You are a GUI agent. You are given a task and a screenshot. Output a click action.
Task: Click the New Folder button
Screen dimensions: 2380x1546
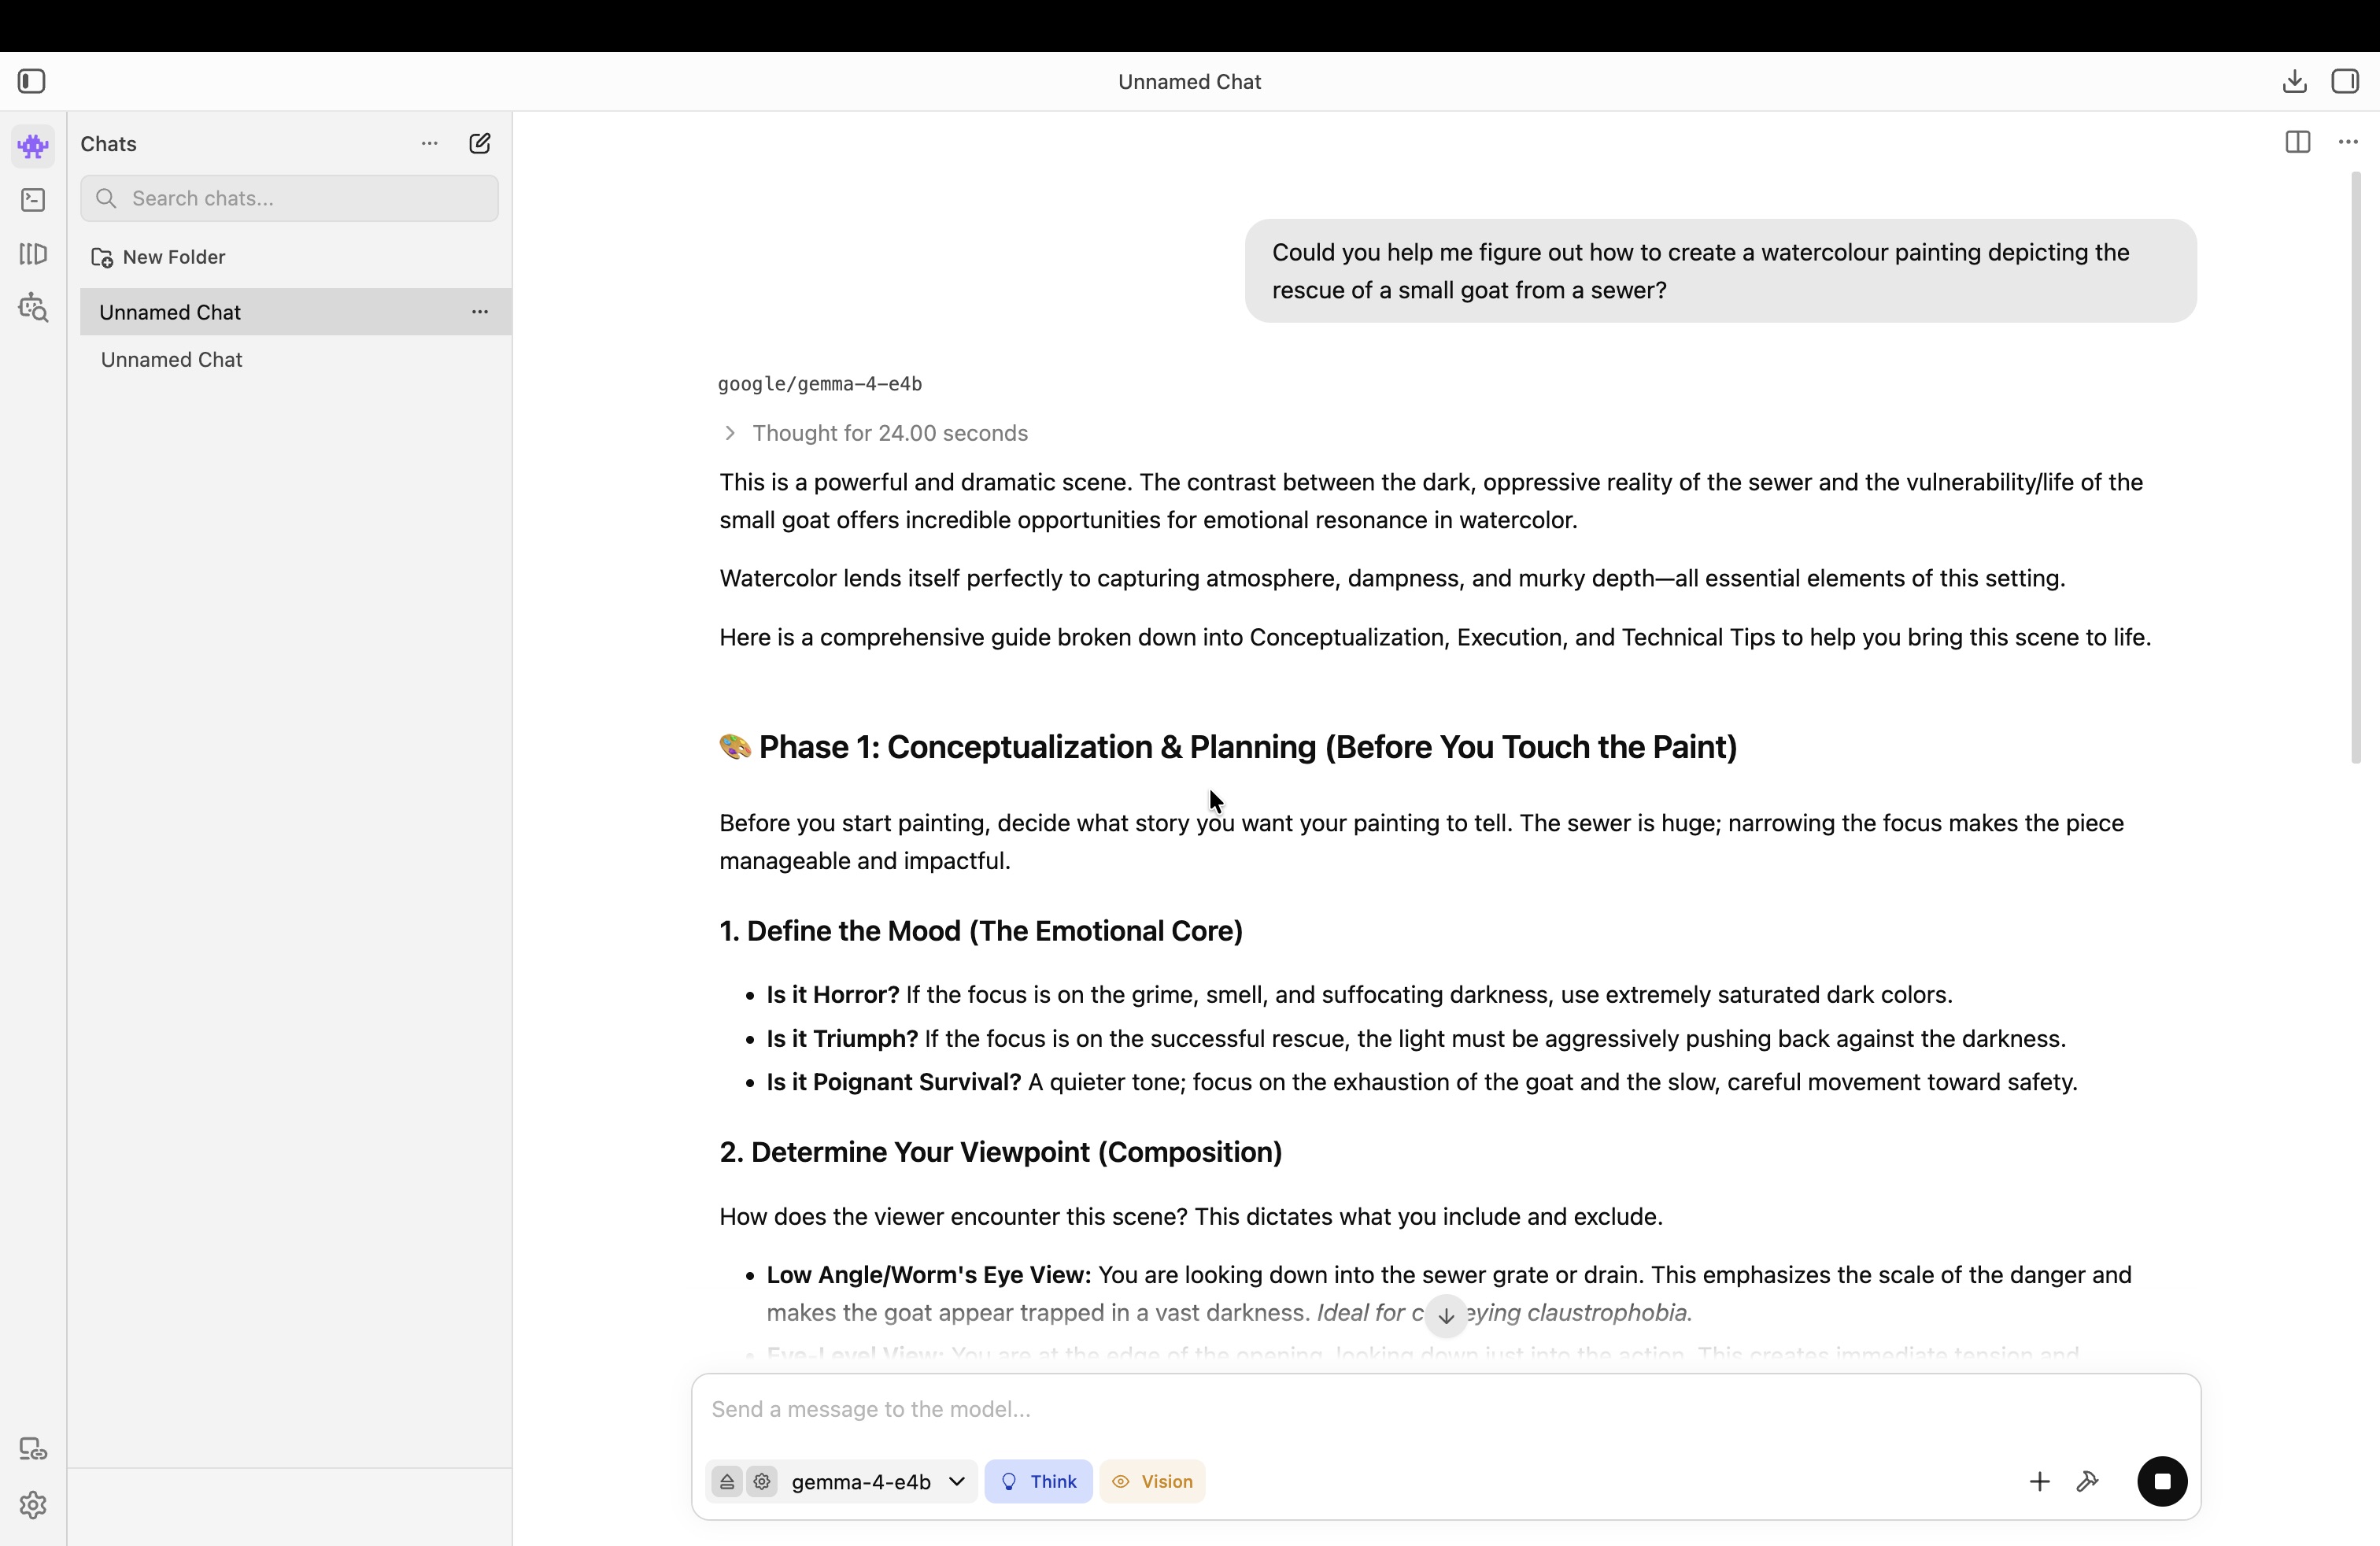(x=159, y=257)
